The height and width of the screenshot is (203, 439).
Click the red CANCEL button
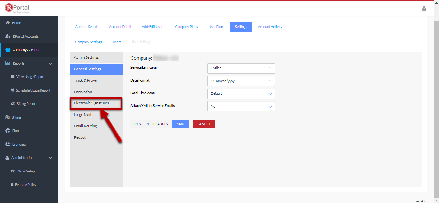coord(204,124)
